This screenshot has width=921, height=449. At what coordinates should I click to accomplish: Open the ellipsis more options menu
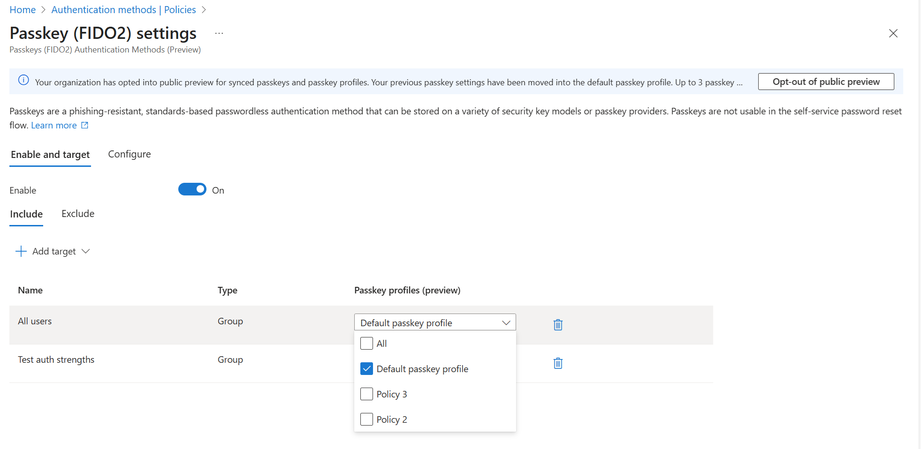click(x=219, y=33)
